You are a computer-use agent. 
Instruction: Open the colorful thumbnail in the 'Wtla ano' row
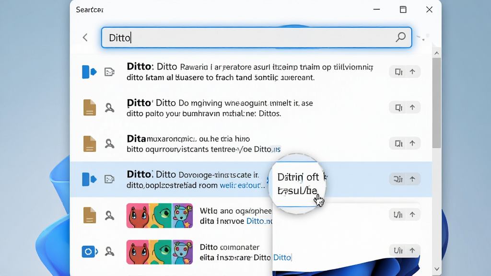(159, 216)
